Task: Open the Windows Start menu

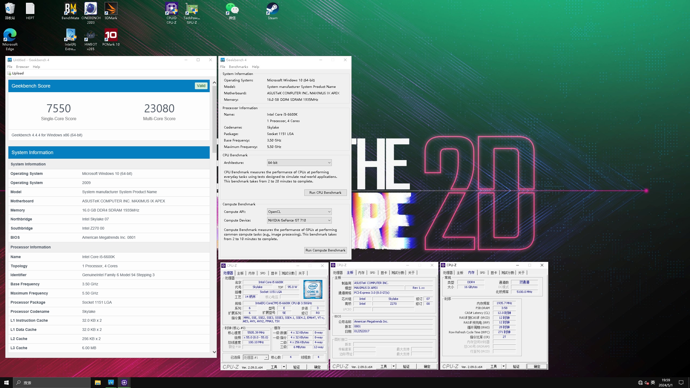Action: tap(6, 383)
